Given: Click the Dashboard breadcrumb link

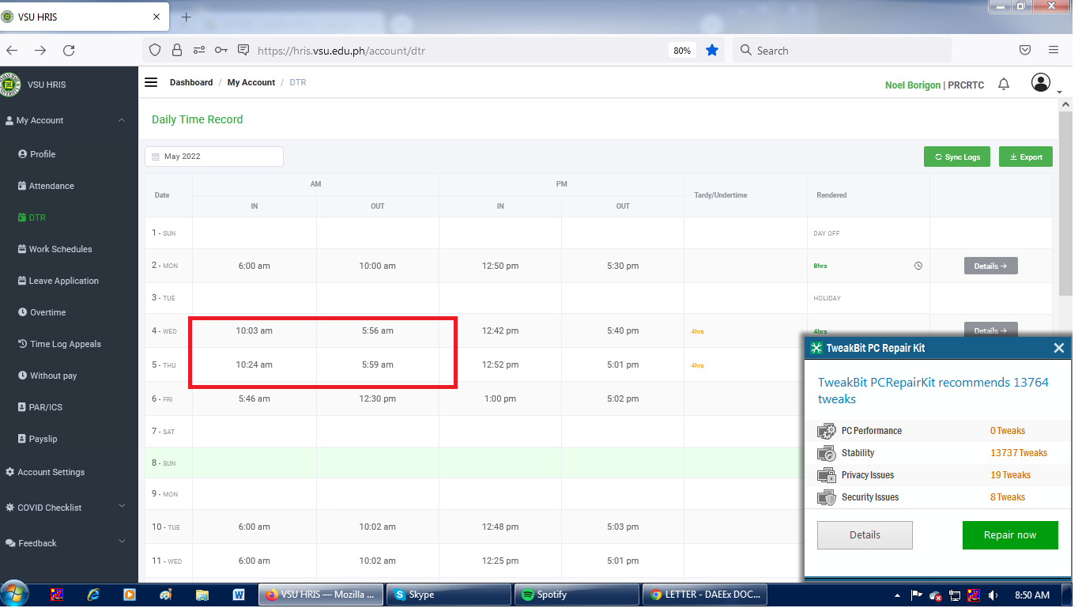Looking at the screenshot, I should [x=190, y=82].
